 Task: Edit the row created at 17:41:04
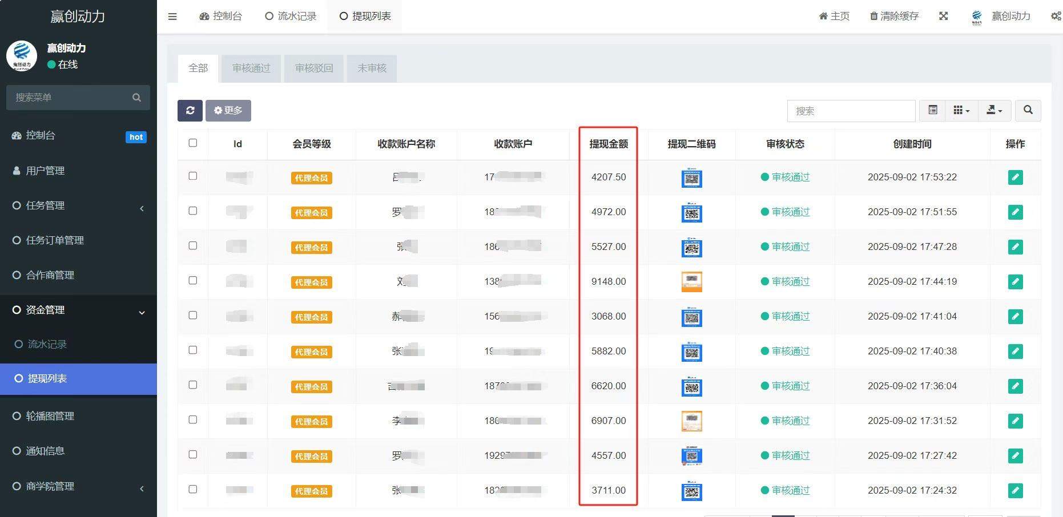tap(1015, 317)
